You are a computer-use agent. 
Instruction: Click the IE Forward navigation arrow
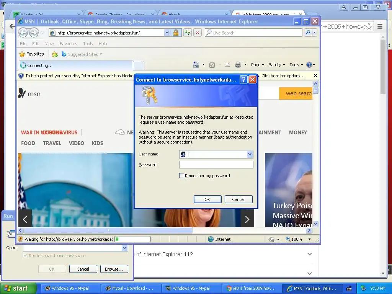click(x=34, y=33)
